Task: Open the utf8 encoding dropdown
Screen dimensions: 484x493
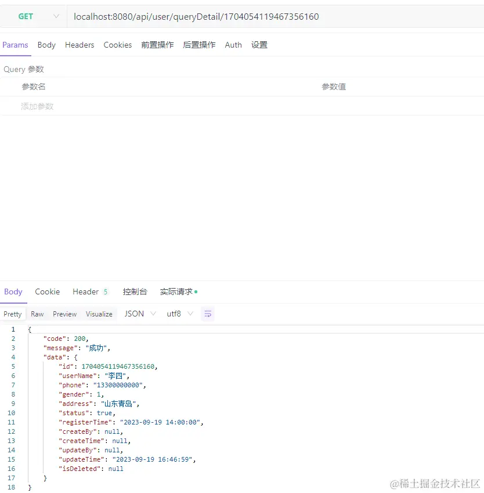Action: point(180,314)
